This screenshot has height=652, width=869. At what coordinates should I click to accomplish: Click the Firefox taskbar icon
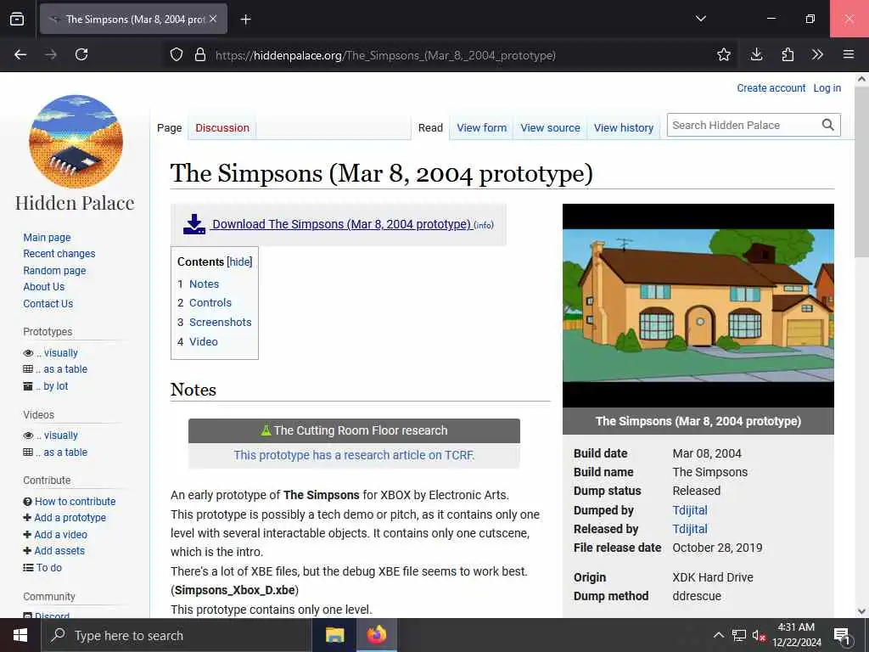(376, 635)
